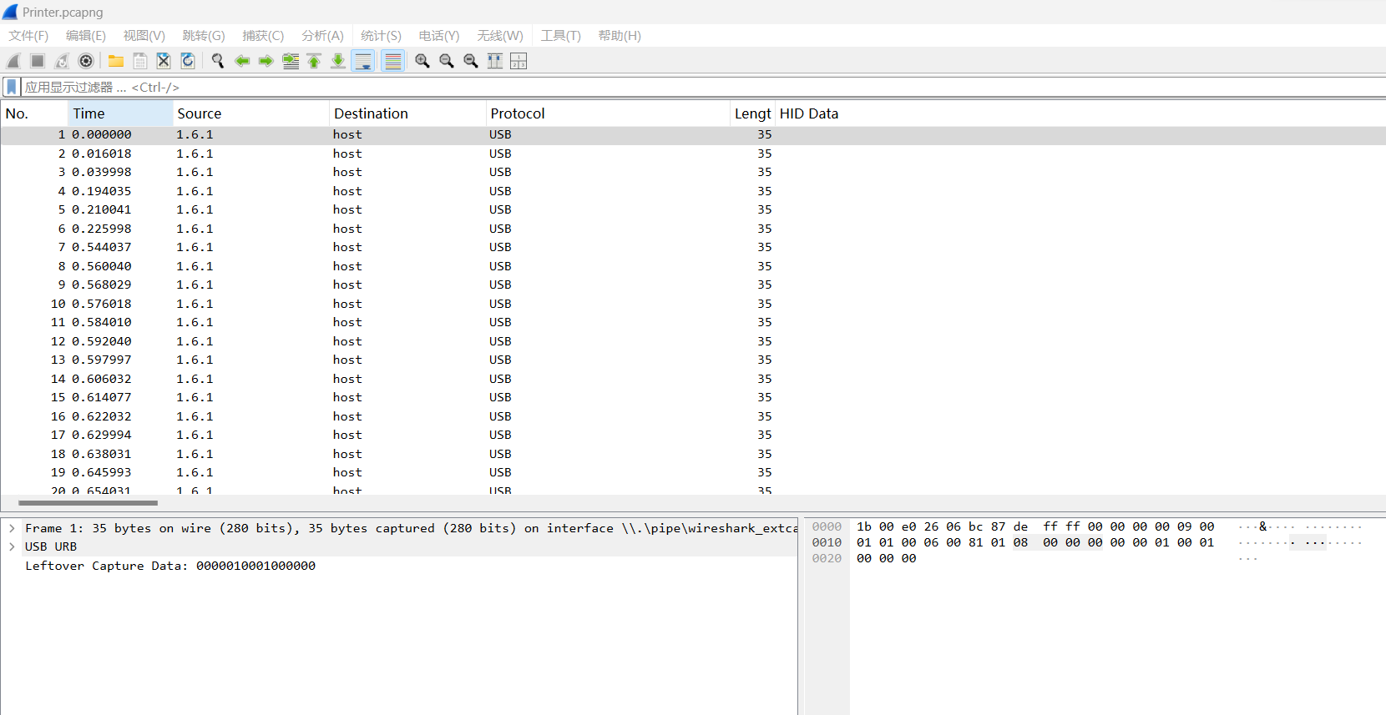Select packet with time 0.194035
This screenshot has width=1386, height=715.
693,191
